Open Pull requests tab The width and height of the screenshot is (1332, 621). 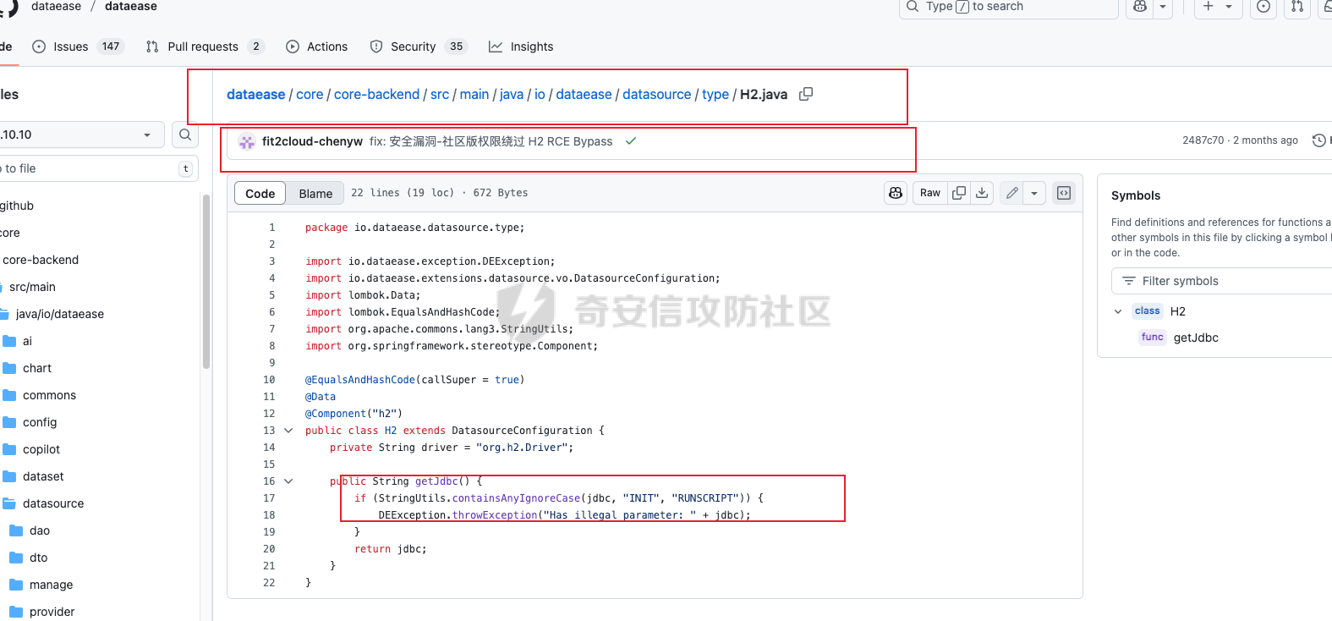pyautogui.click(x=205, y=47)
